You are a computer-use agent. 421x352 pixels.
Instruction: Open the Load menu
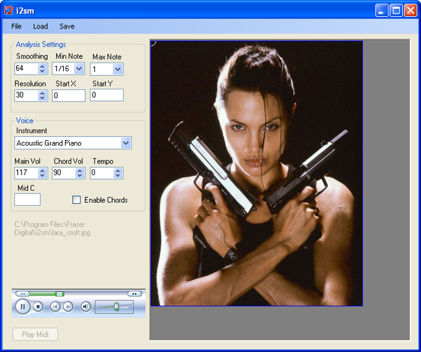tap(40, 26)
